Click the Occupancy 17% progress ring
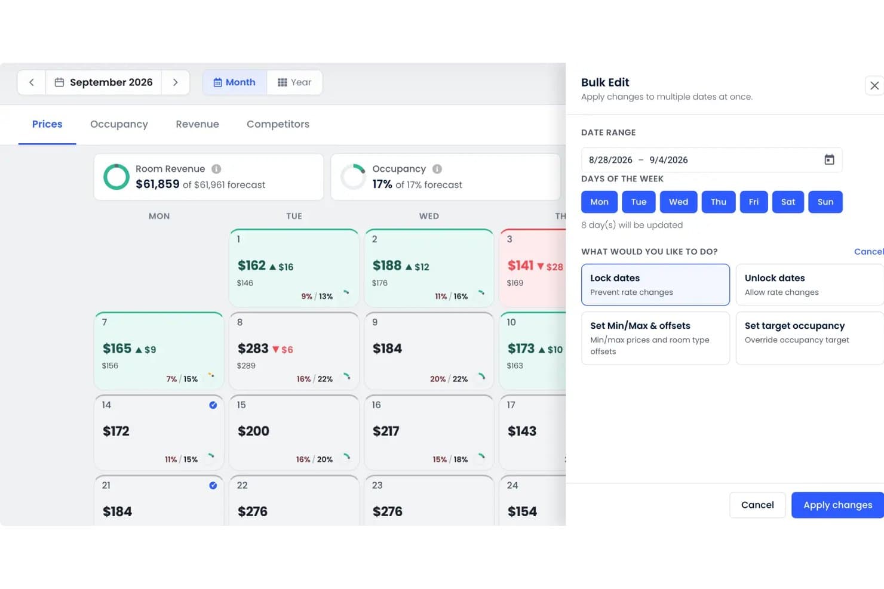Screen dimensions: 884x589 click(353, 177)
